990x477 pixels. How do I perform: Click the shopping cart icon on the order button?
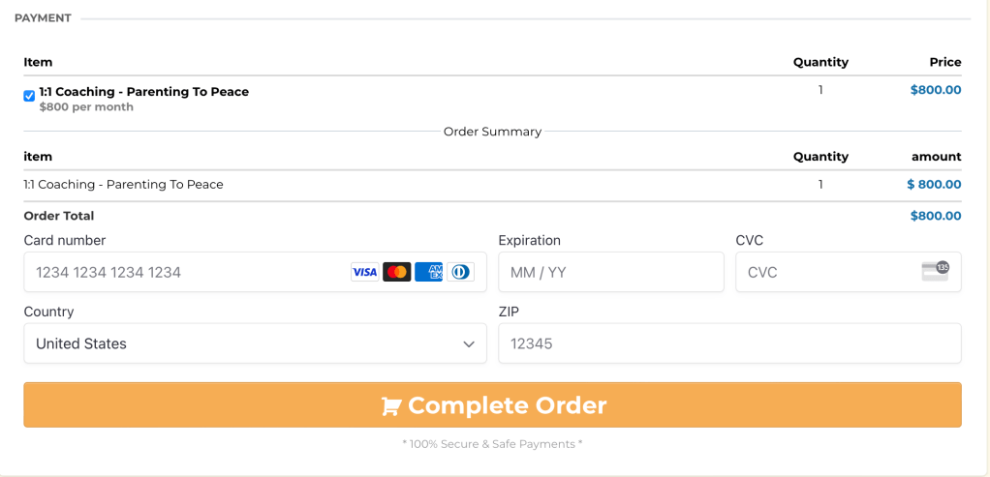390,406
